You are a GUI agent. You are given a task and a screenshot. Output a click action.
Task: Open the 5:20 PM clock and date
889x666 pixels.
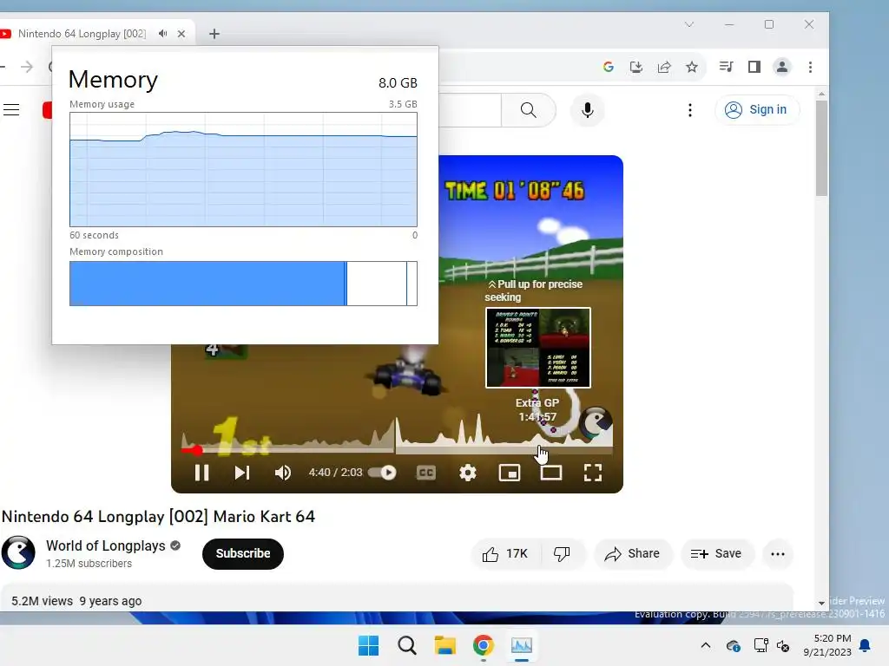(827, 645)
